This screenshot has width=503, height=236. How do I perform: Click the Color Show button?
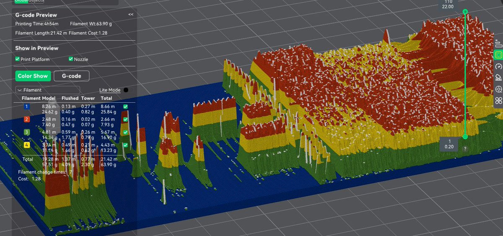33,76
